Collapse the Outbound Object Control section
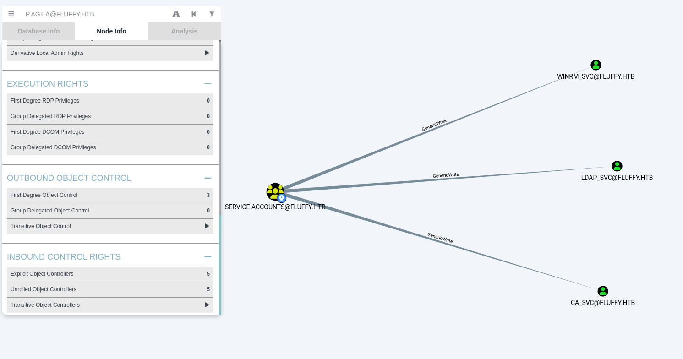The height and width of the screenshot is (359, 683). [x=208, y=178]
